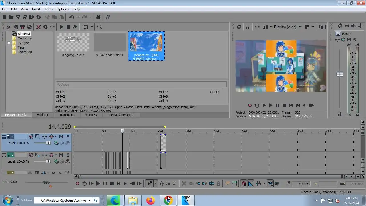Switch to the Video FX tab
The image size is (366, 206).
click(x=91, y=115)
